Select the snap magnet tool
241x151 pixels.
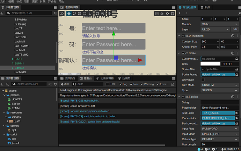pos(90,14)
